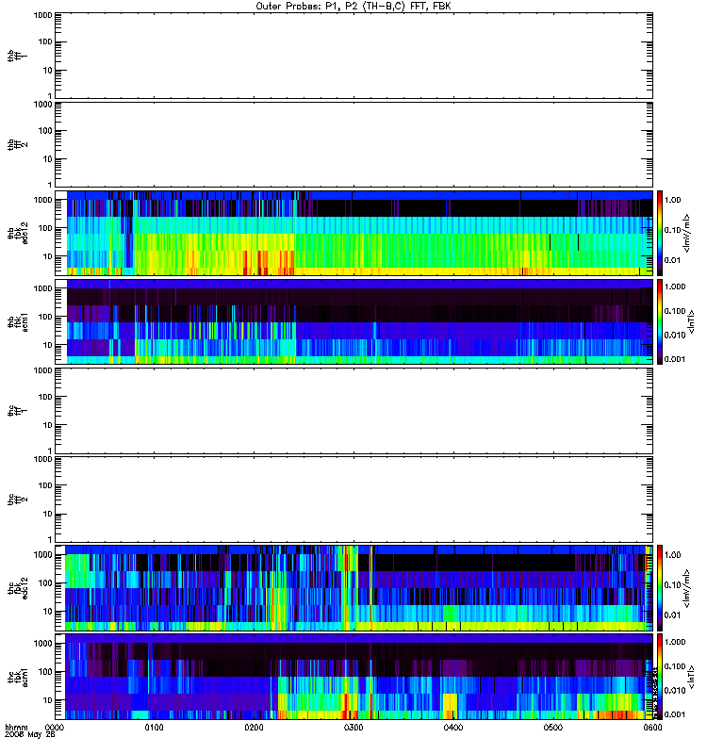Click the 10 y-axis tick of thc fbk scm1

48,700
